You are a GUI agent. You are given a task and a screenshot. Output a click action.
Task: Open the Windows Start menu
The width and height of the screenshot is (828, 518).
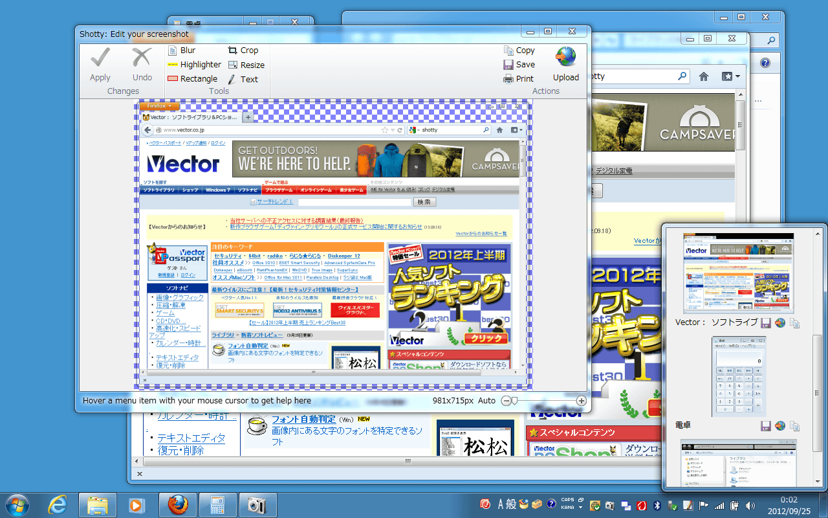(x=17, y=504)
